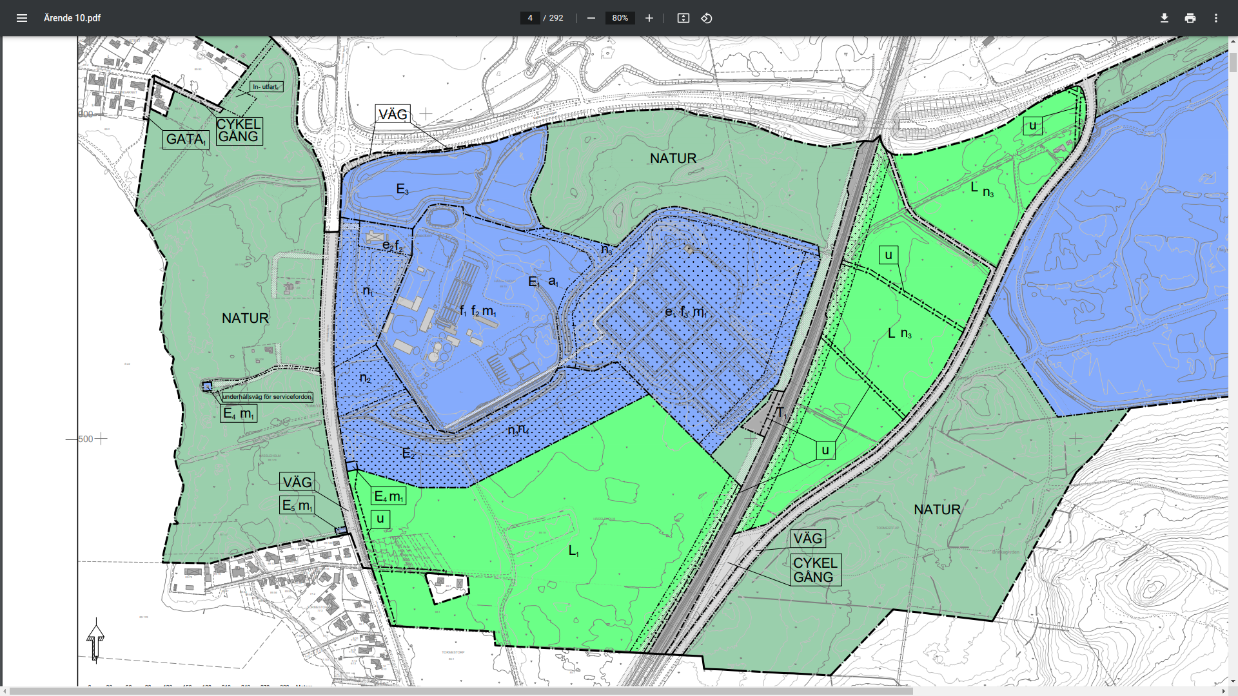Image resolution: width=1238 pixels, height=696 pixels.
Task: Click the vertical scrollbar thumb
Action: (x=1233, y=63)
